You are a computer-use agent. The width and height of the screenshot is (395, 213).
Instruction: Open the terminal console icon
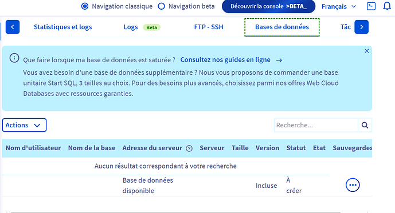coord(371,6)
